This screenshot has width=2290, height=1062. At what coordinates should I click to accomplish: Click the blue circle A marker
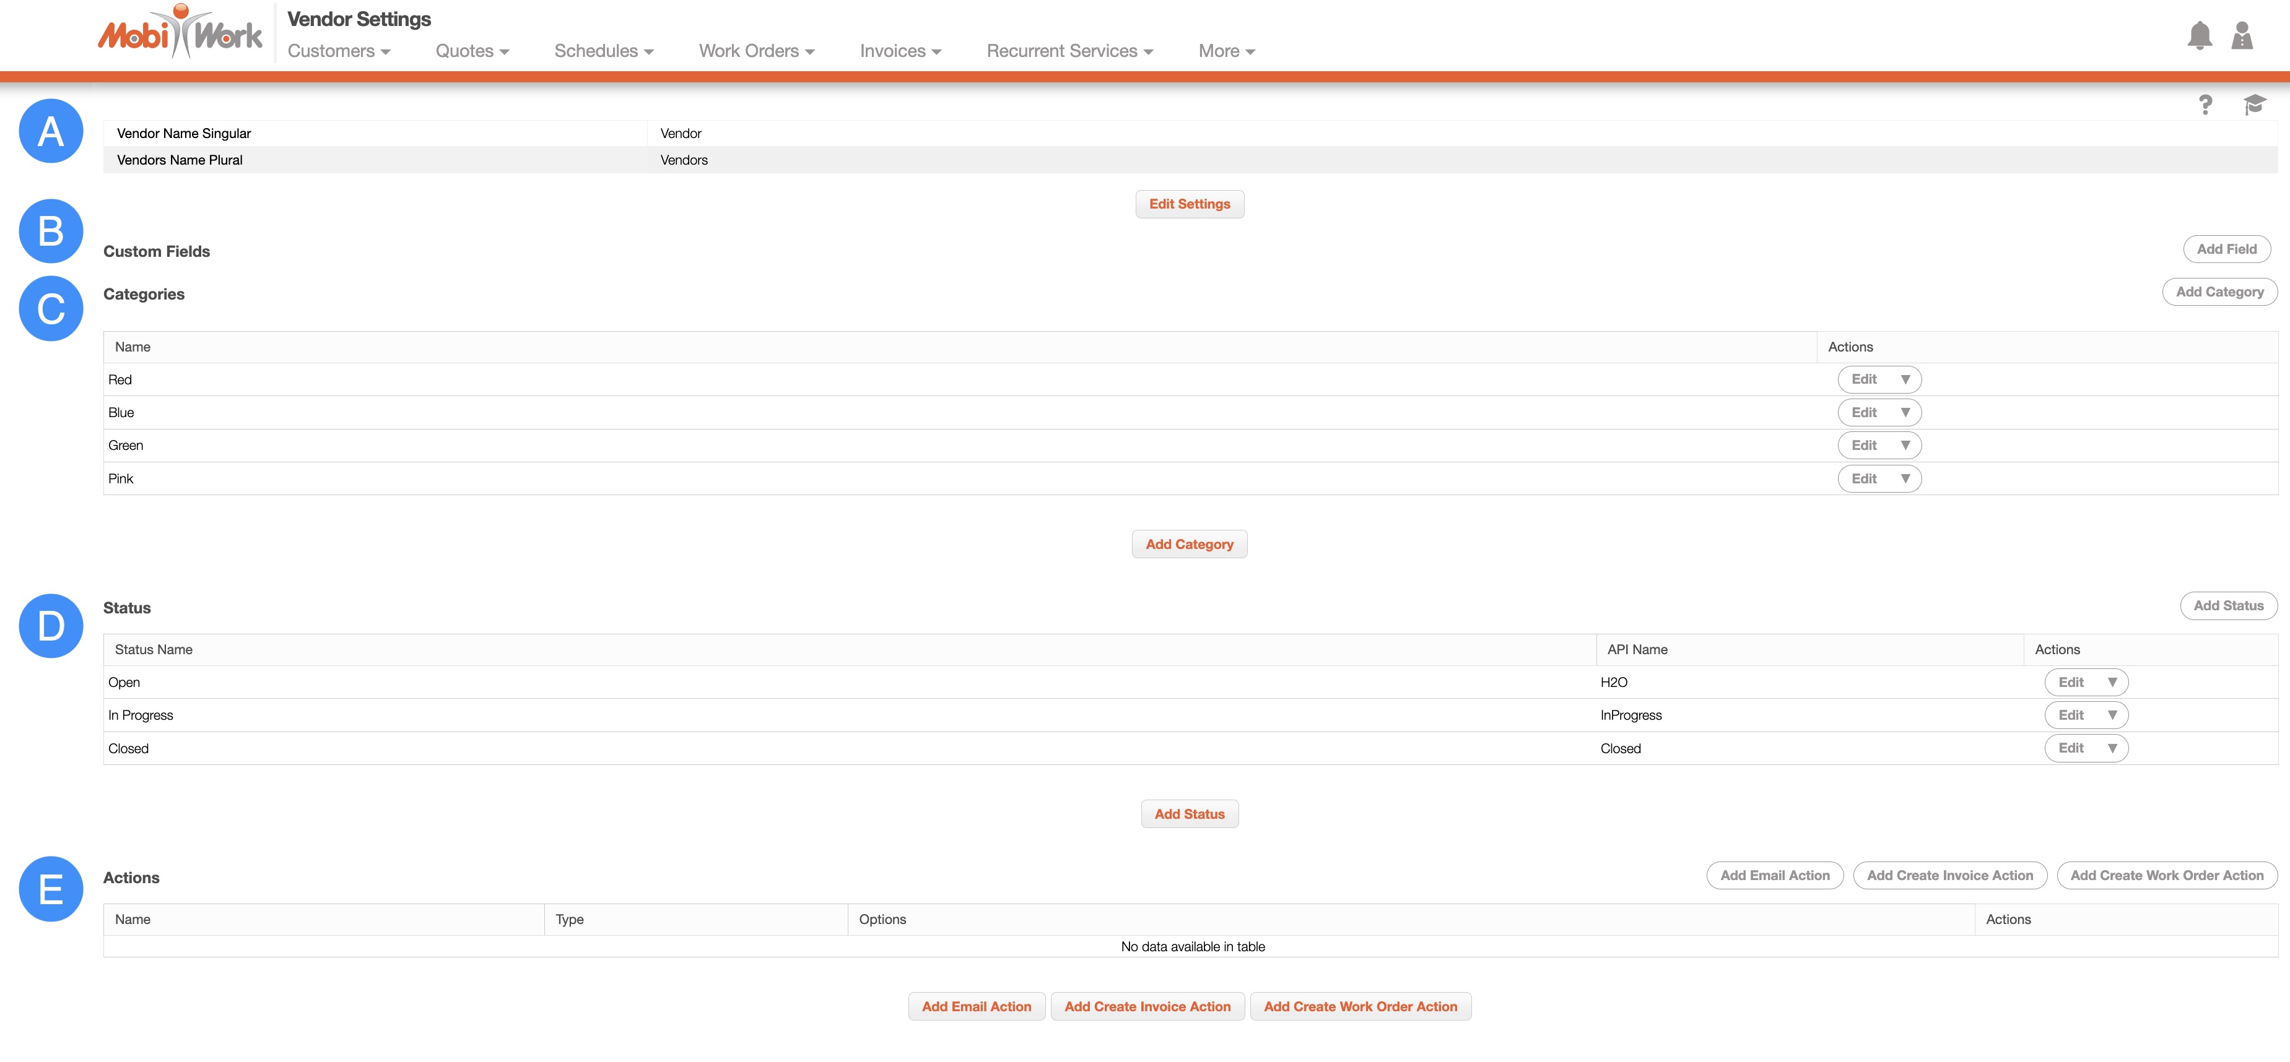[x=51, y=132]
